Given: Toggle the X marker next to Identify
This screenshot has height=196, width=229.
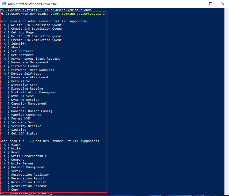Looking at the screenshot, I should click(4, 43).
